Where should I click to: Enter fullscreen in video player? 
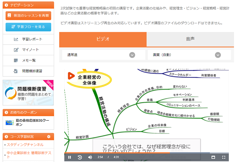[224, 157]
